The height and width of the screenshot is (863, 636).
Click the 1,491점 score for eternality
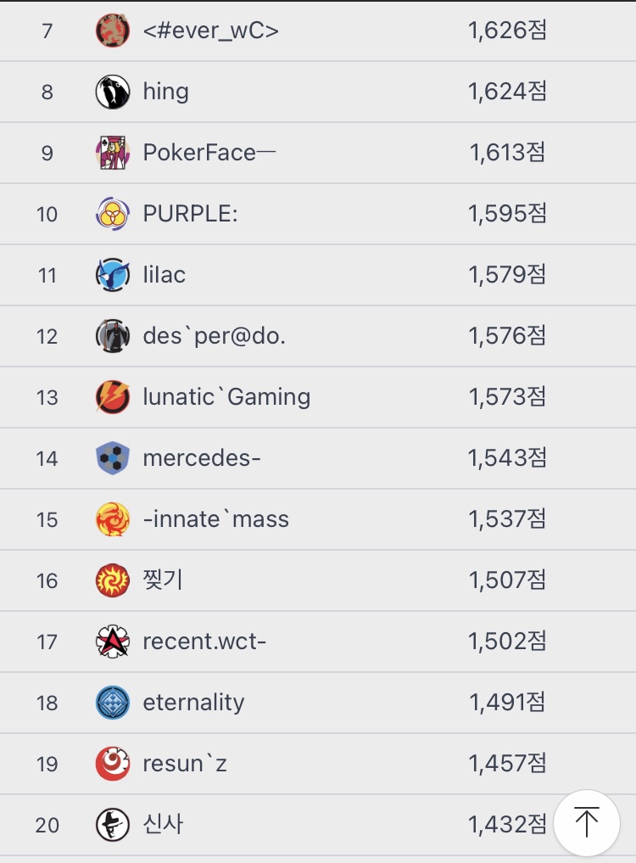[x=507, y=703]
